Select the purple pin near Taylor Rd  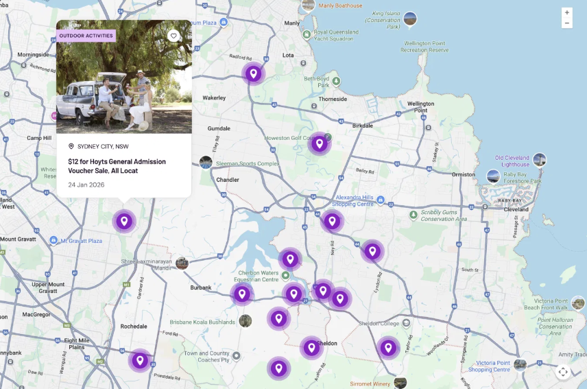(388, 348)
